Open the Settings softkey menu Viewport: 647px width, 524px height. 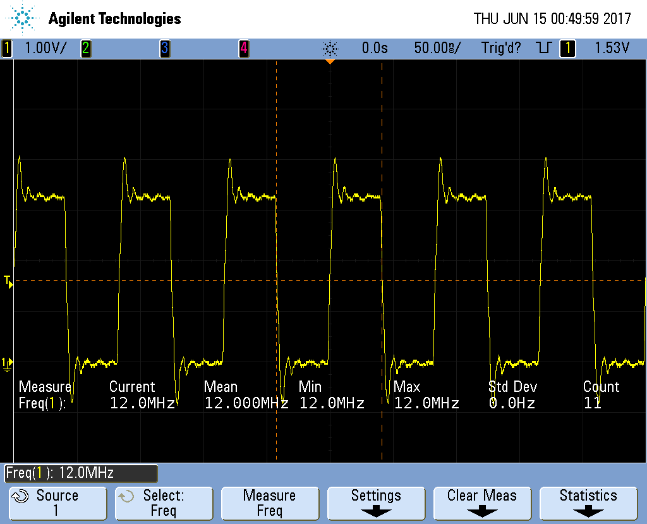(376, 503)
